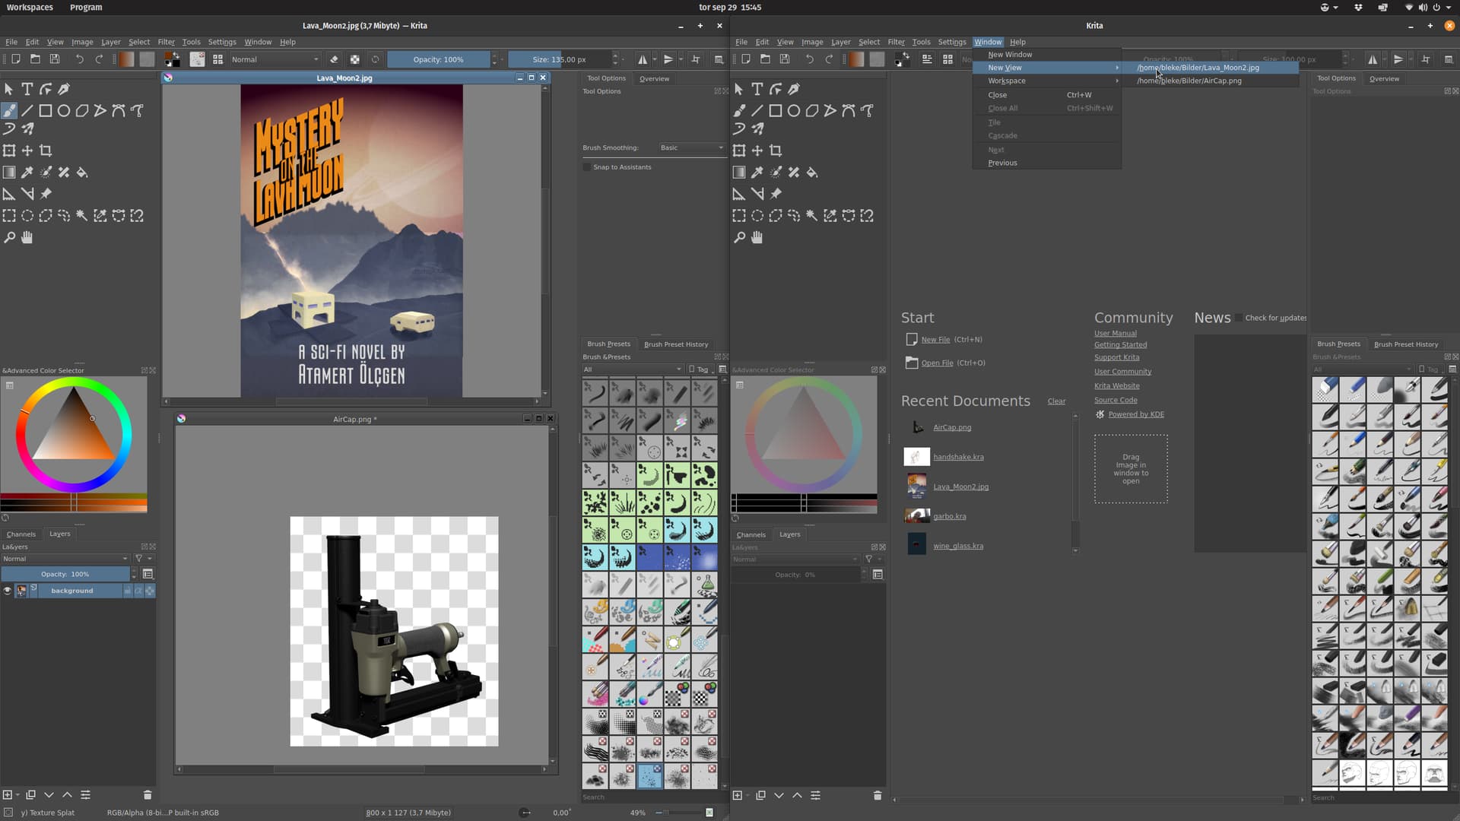Click the Clear recent documents link
Viewport: 1460px width, 821px height.
click(1056, 401)
